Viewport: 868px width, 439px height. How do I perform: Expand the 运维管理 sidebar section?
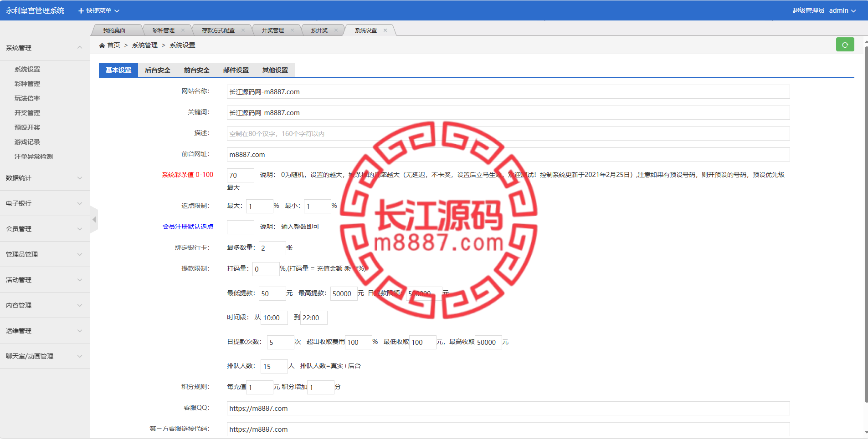coord(45,331)
